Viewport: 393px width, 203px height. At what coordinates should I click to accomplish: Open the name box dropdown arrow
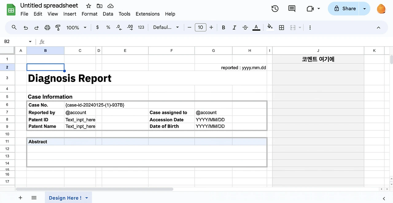30,42
